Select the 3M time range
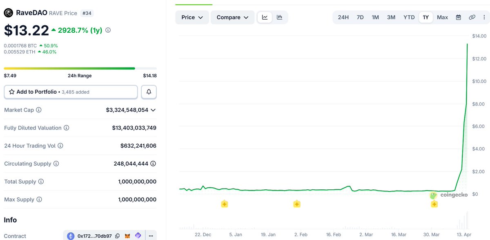Screen dimensions: 490x240 [391, 17]
